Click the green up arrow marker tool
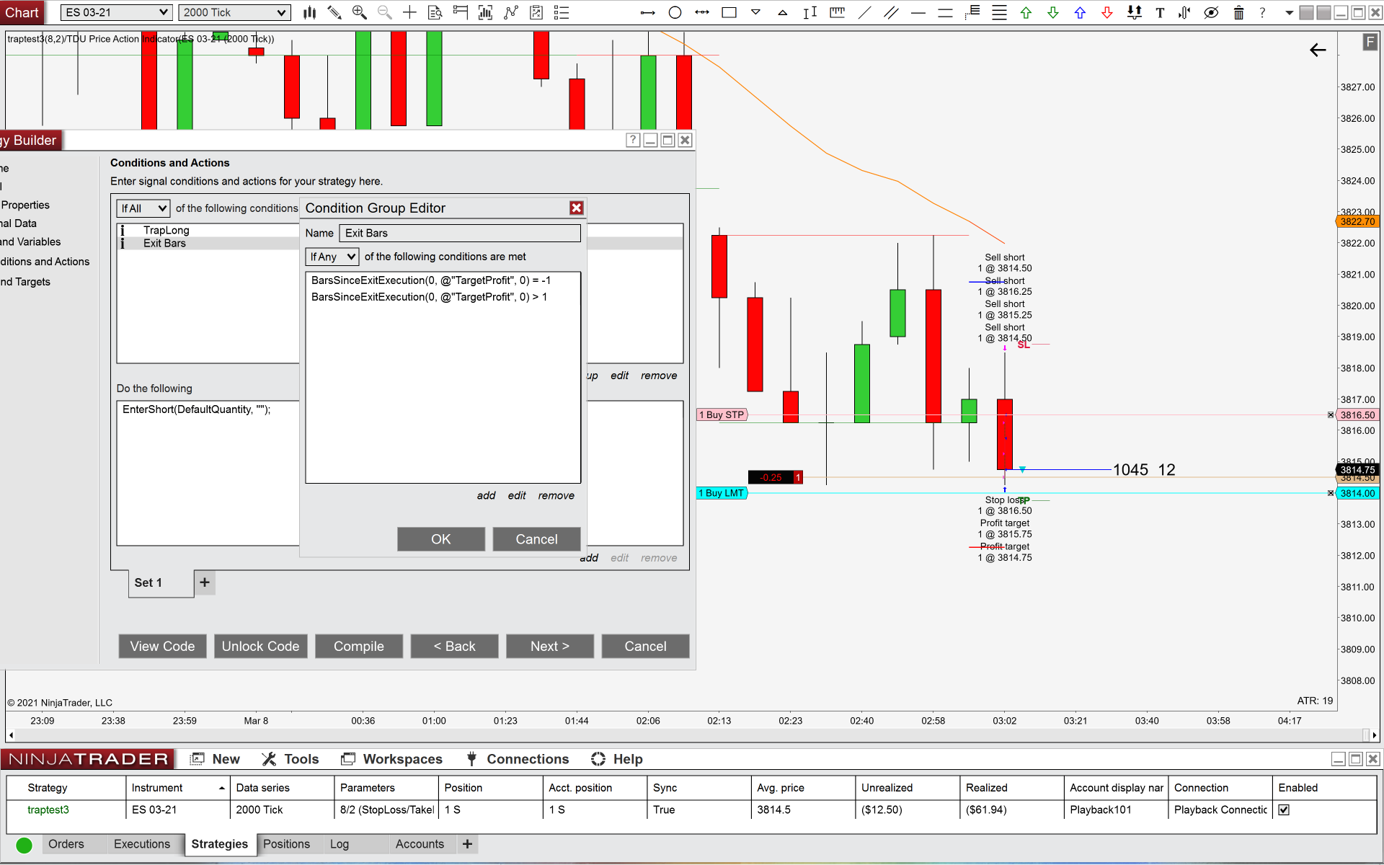This screenshot has width=1384, height=865. tap(1026, 12)
